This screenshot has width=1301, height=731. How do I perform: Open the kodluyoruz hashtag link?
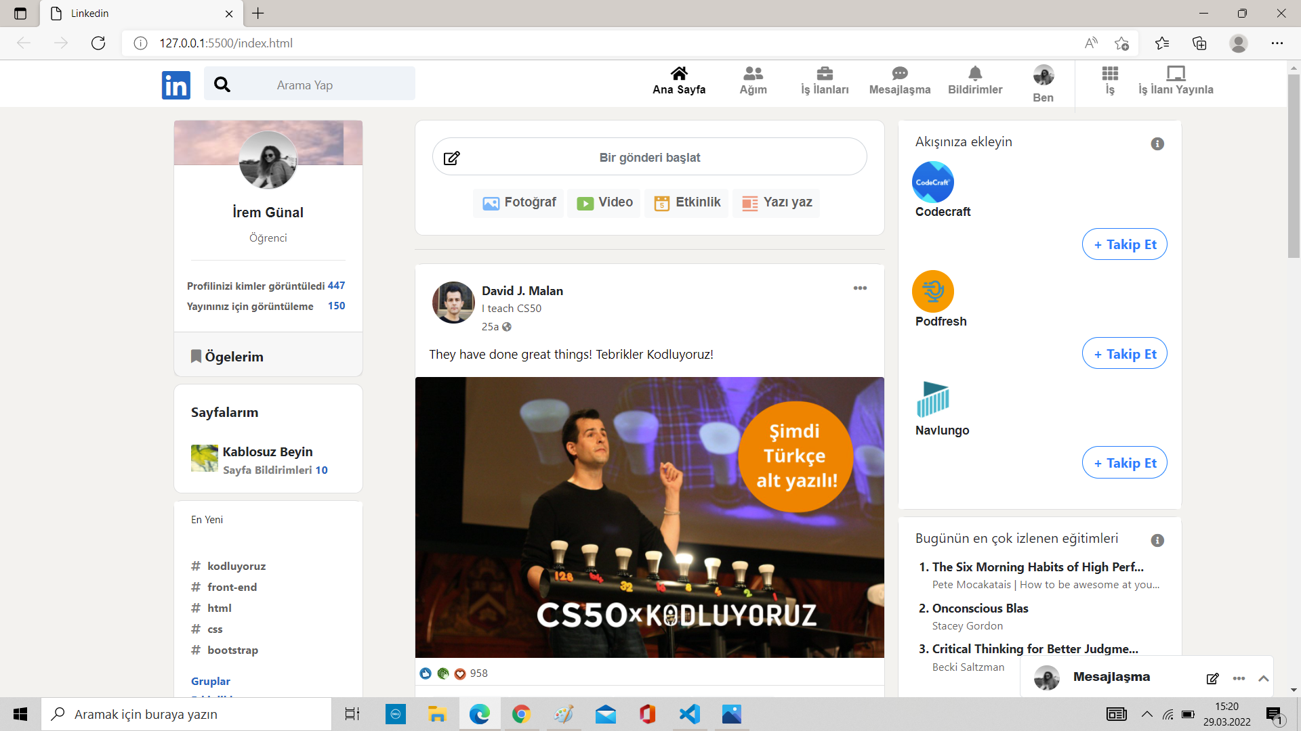coord(236,566)
